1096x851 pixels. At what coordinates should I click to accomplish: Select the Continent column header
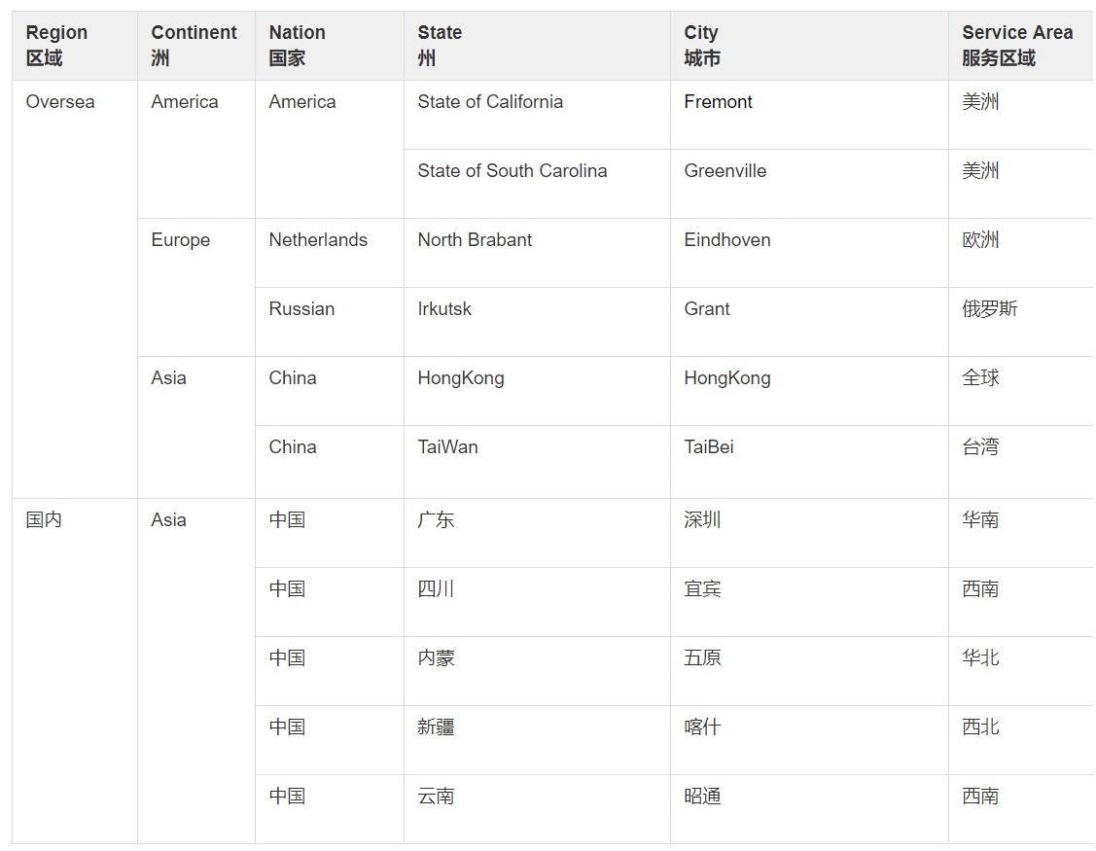click(196, 46)
